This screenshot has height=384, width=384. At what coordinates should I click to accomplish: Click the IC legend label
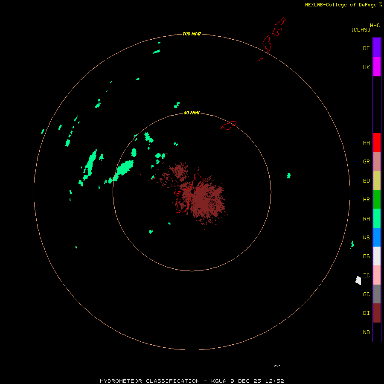tap(366, 276)
